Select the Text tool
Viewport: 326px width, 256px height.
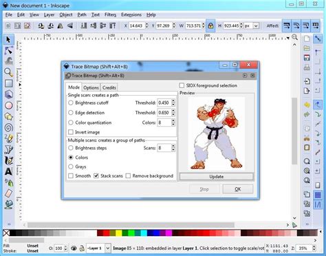pyautogui.click(x=8, y=171)
